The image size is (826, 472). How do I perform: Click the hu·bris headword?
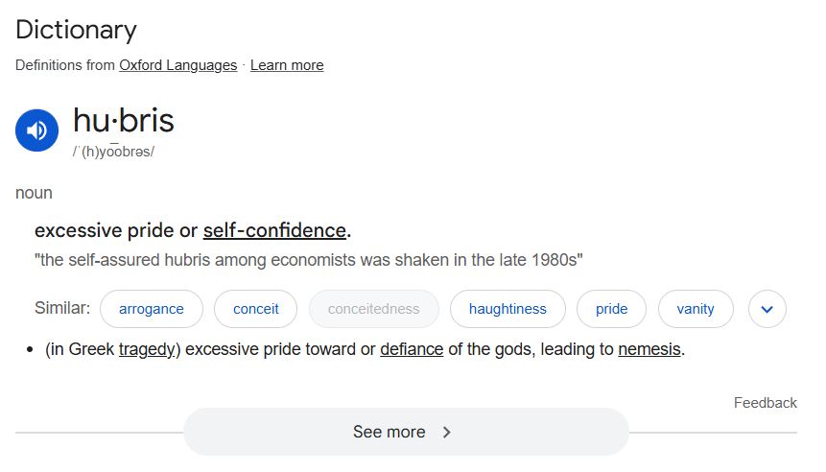pyautogui.click(x=124, y=121)
